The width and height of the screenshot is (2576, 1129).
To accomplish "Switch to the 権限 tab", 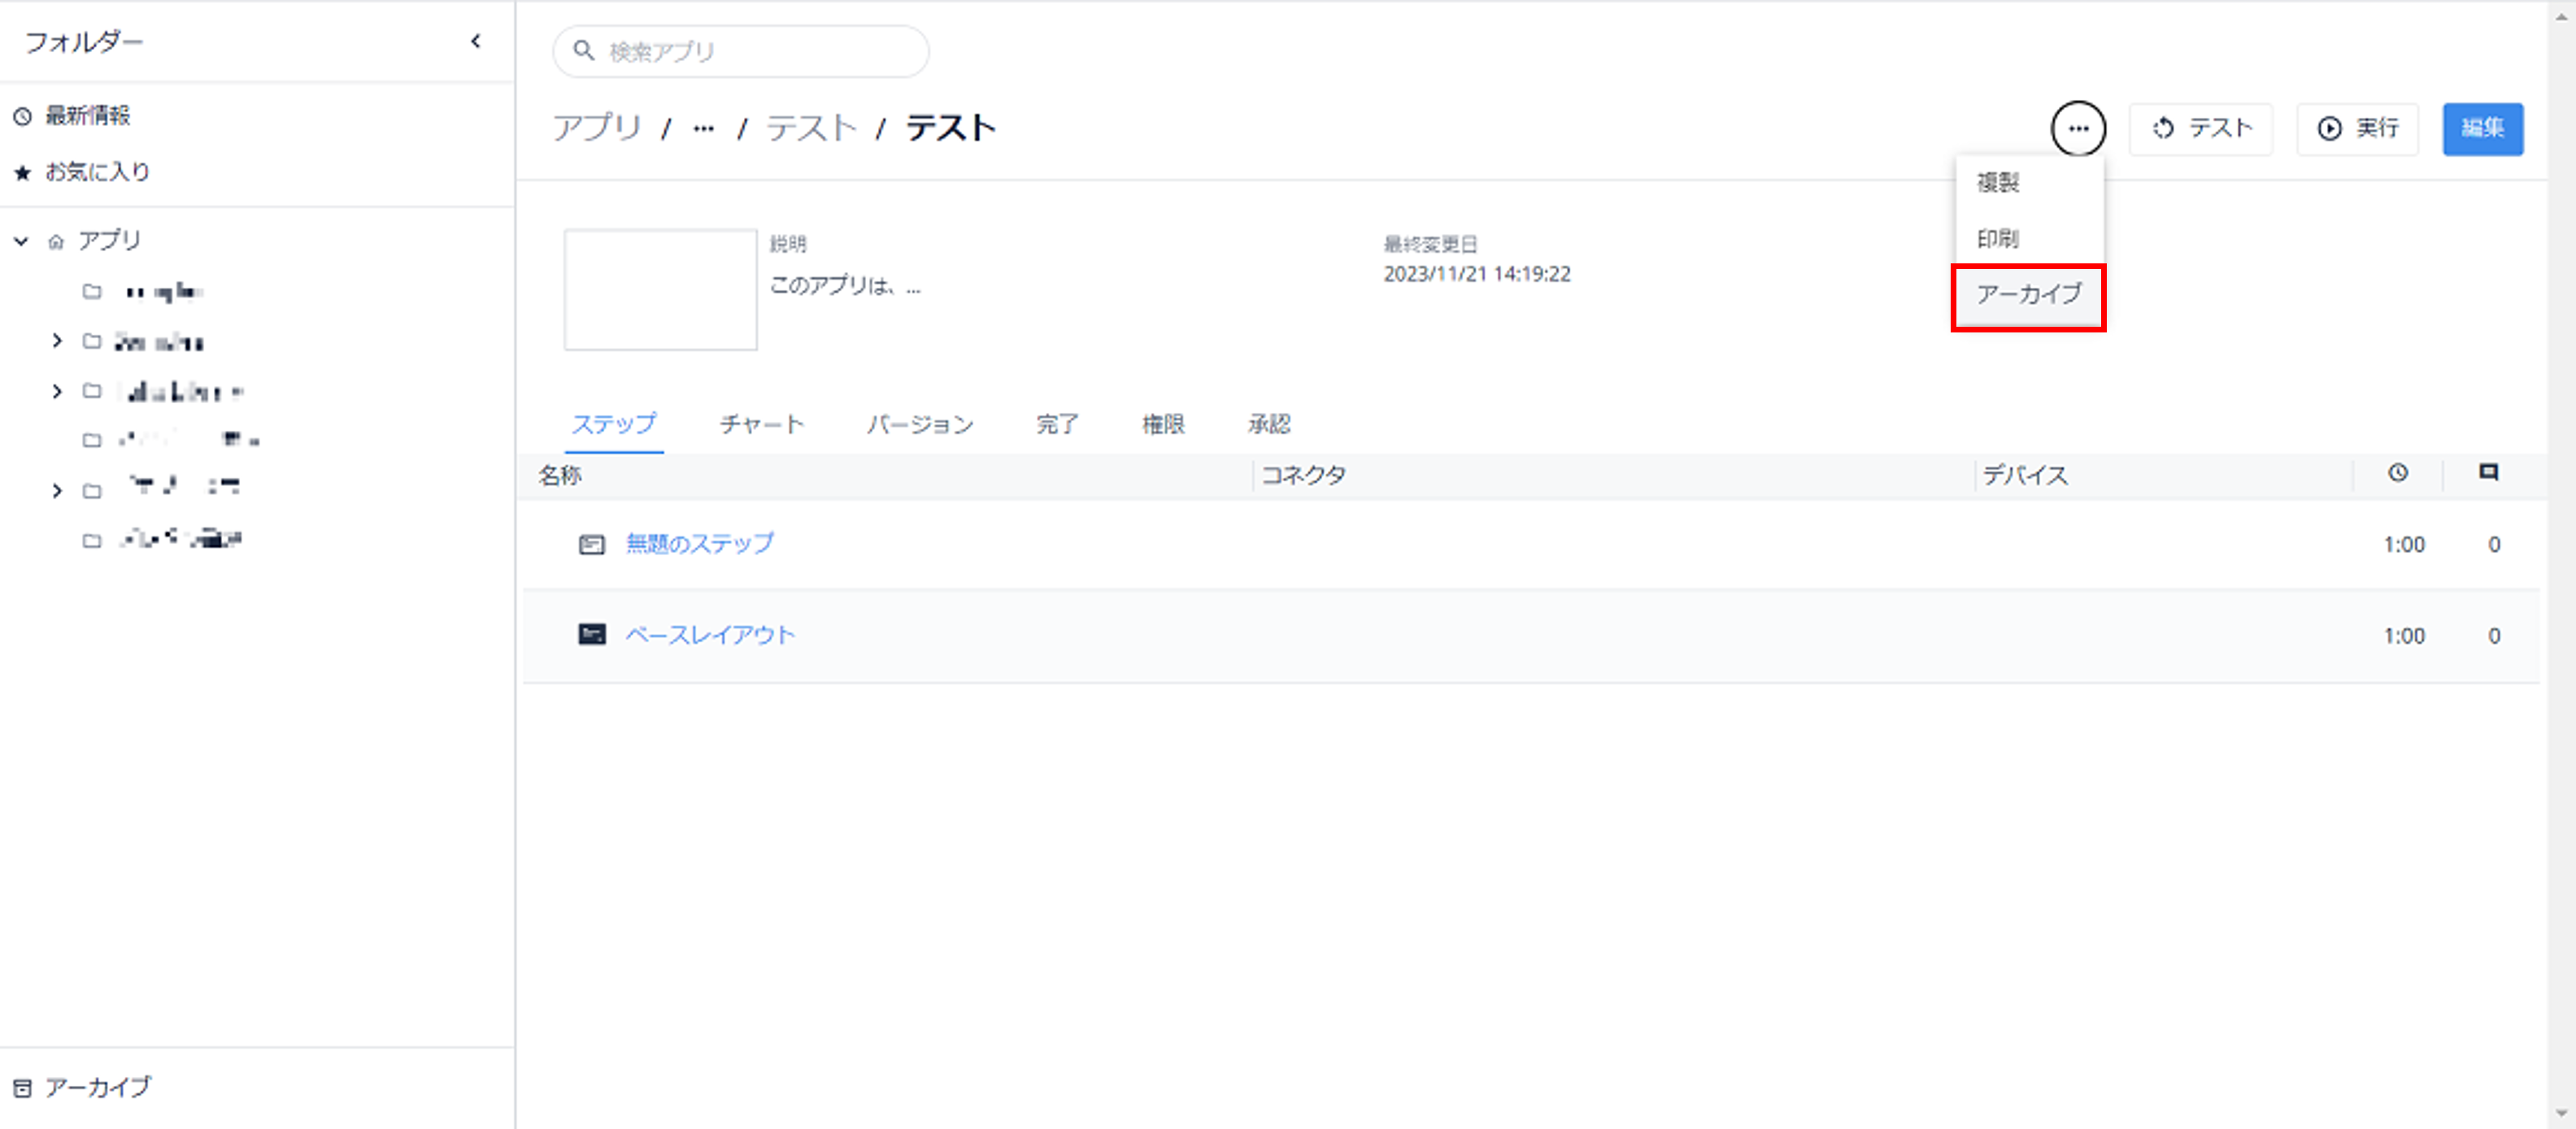I will (1163, 424).
